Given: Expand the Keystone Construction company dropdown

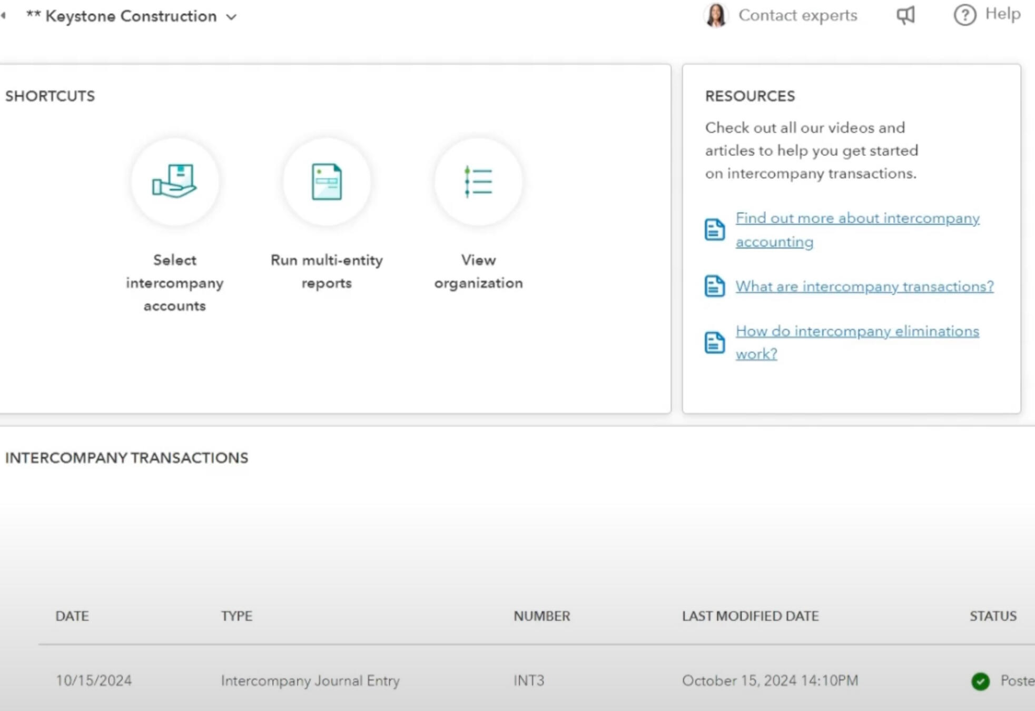Looking at the screenshot, I should tap(231, 17).
